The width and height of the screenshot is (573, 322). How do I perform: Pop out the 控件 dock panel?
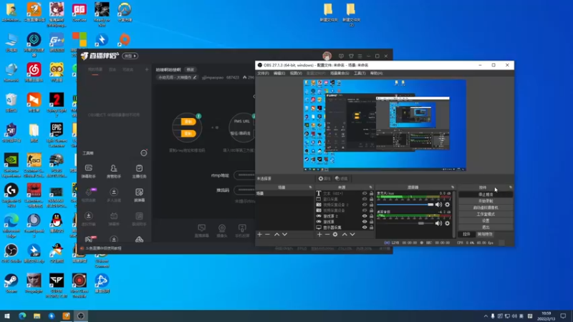(x=511, y=187)
